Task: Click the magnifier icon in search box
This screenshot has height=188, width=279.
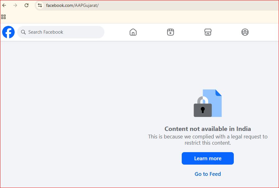Action: pos(23,32)
